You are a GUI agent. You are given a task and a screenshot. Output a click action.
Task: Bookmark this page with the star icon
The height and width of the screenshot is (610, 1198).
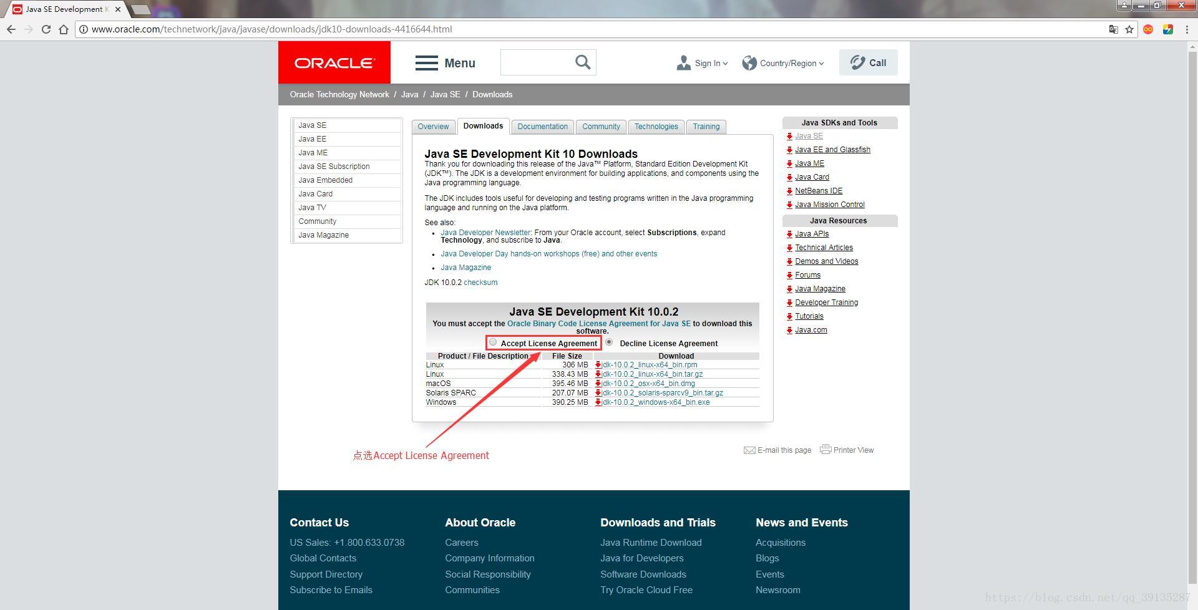(1129, 29)
